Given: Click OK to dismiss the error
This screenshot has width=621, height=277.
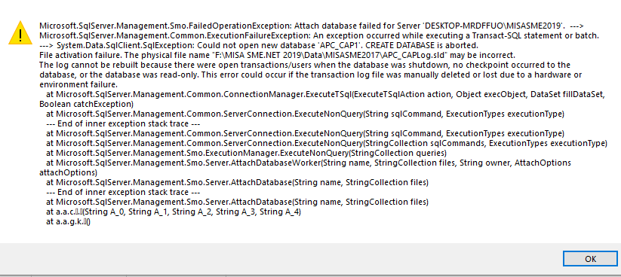Looking at the screenshot, I should (590, 259).
